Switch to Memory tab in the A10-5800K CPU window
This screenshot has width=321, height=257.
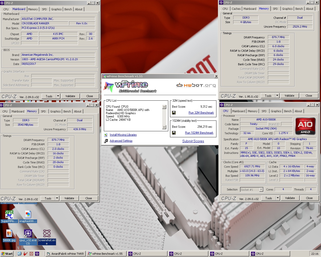(x=253, y=111)
